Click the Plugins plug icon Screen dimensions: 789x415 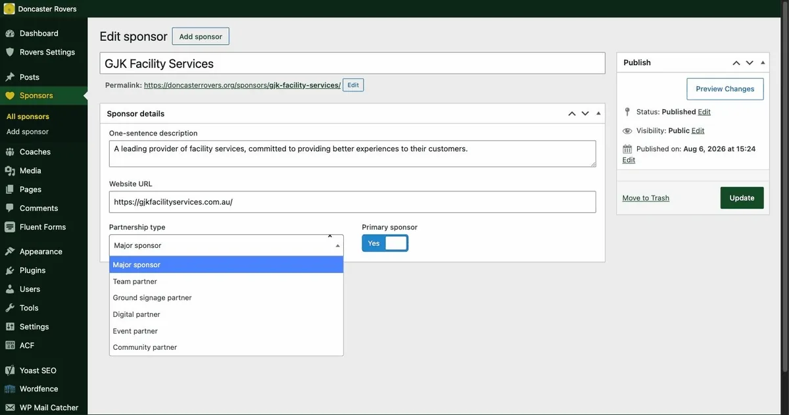pyautogui.click(x=10, y=270)
